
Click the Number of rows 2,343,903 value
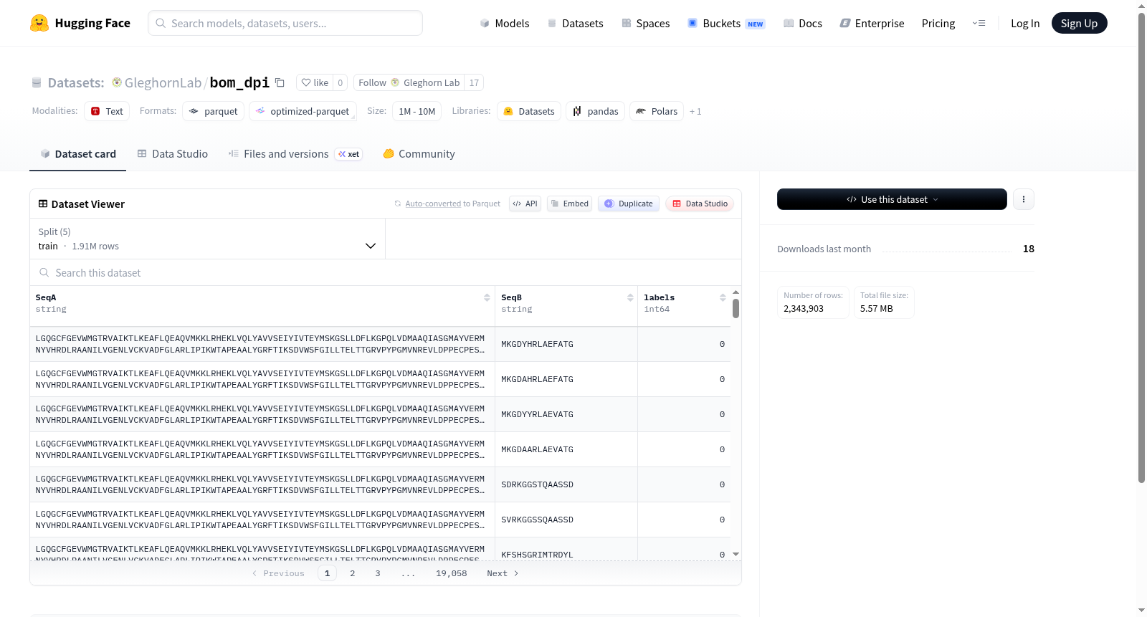pos(804,309)
